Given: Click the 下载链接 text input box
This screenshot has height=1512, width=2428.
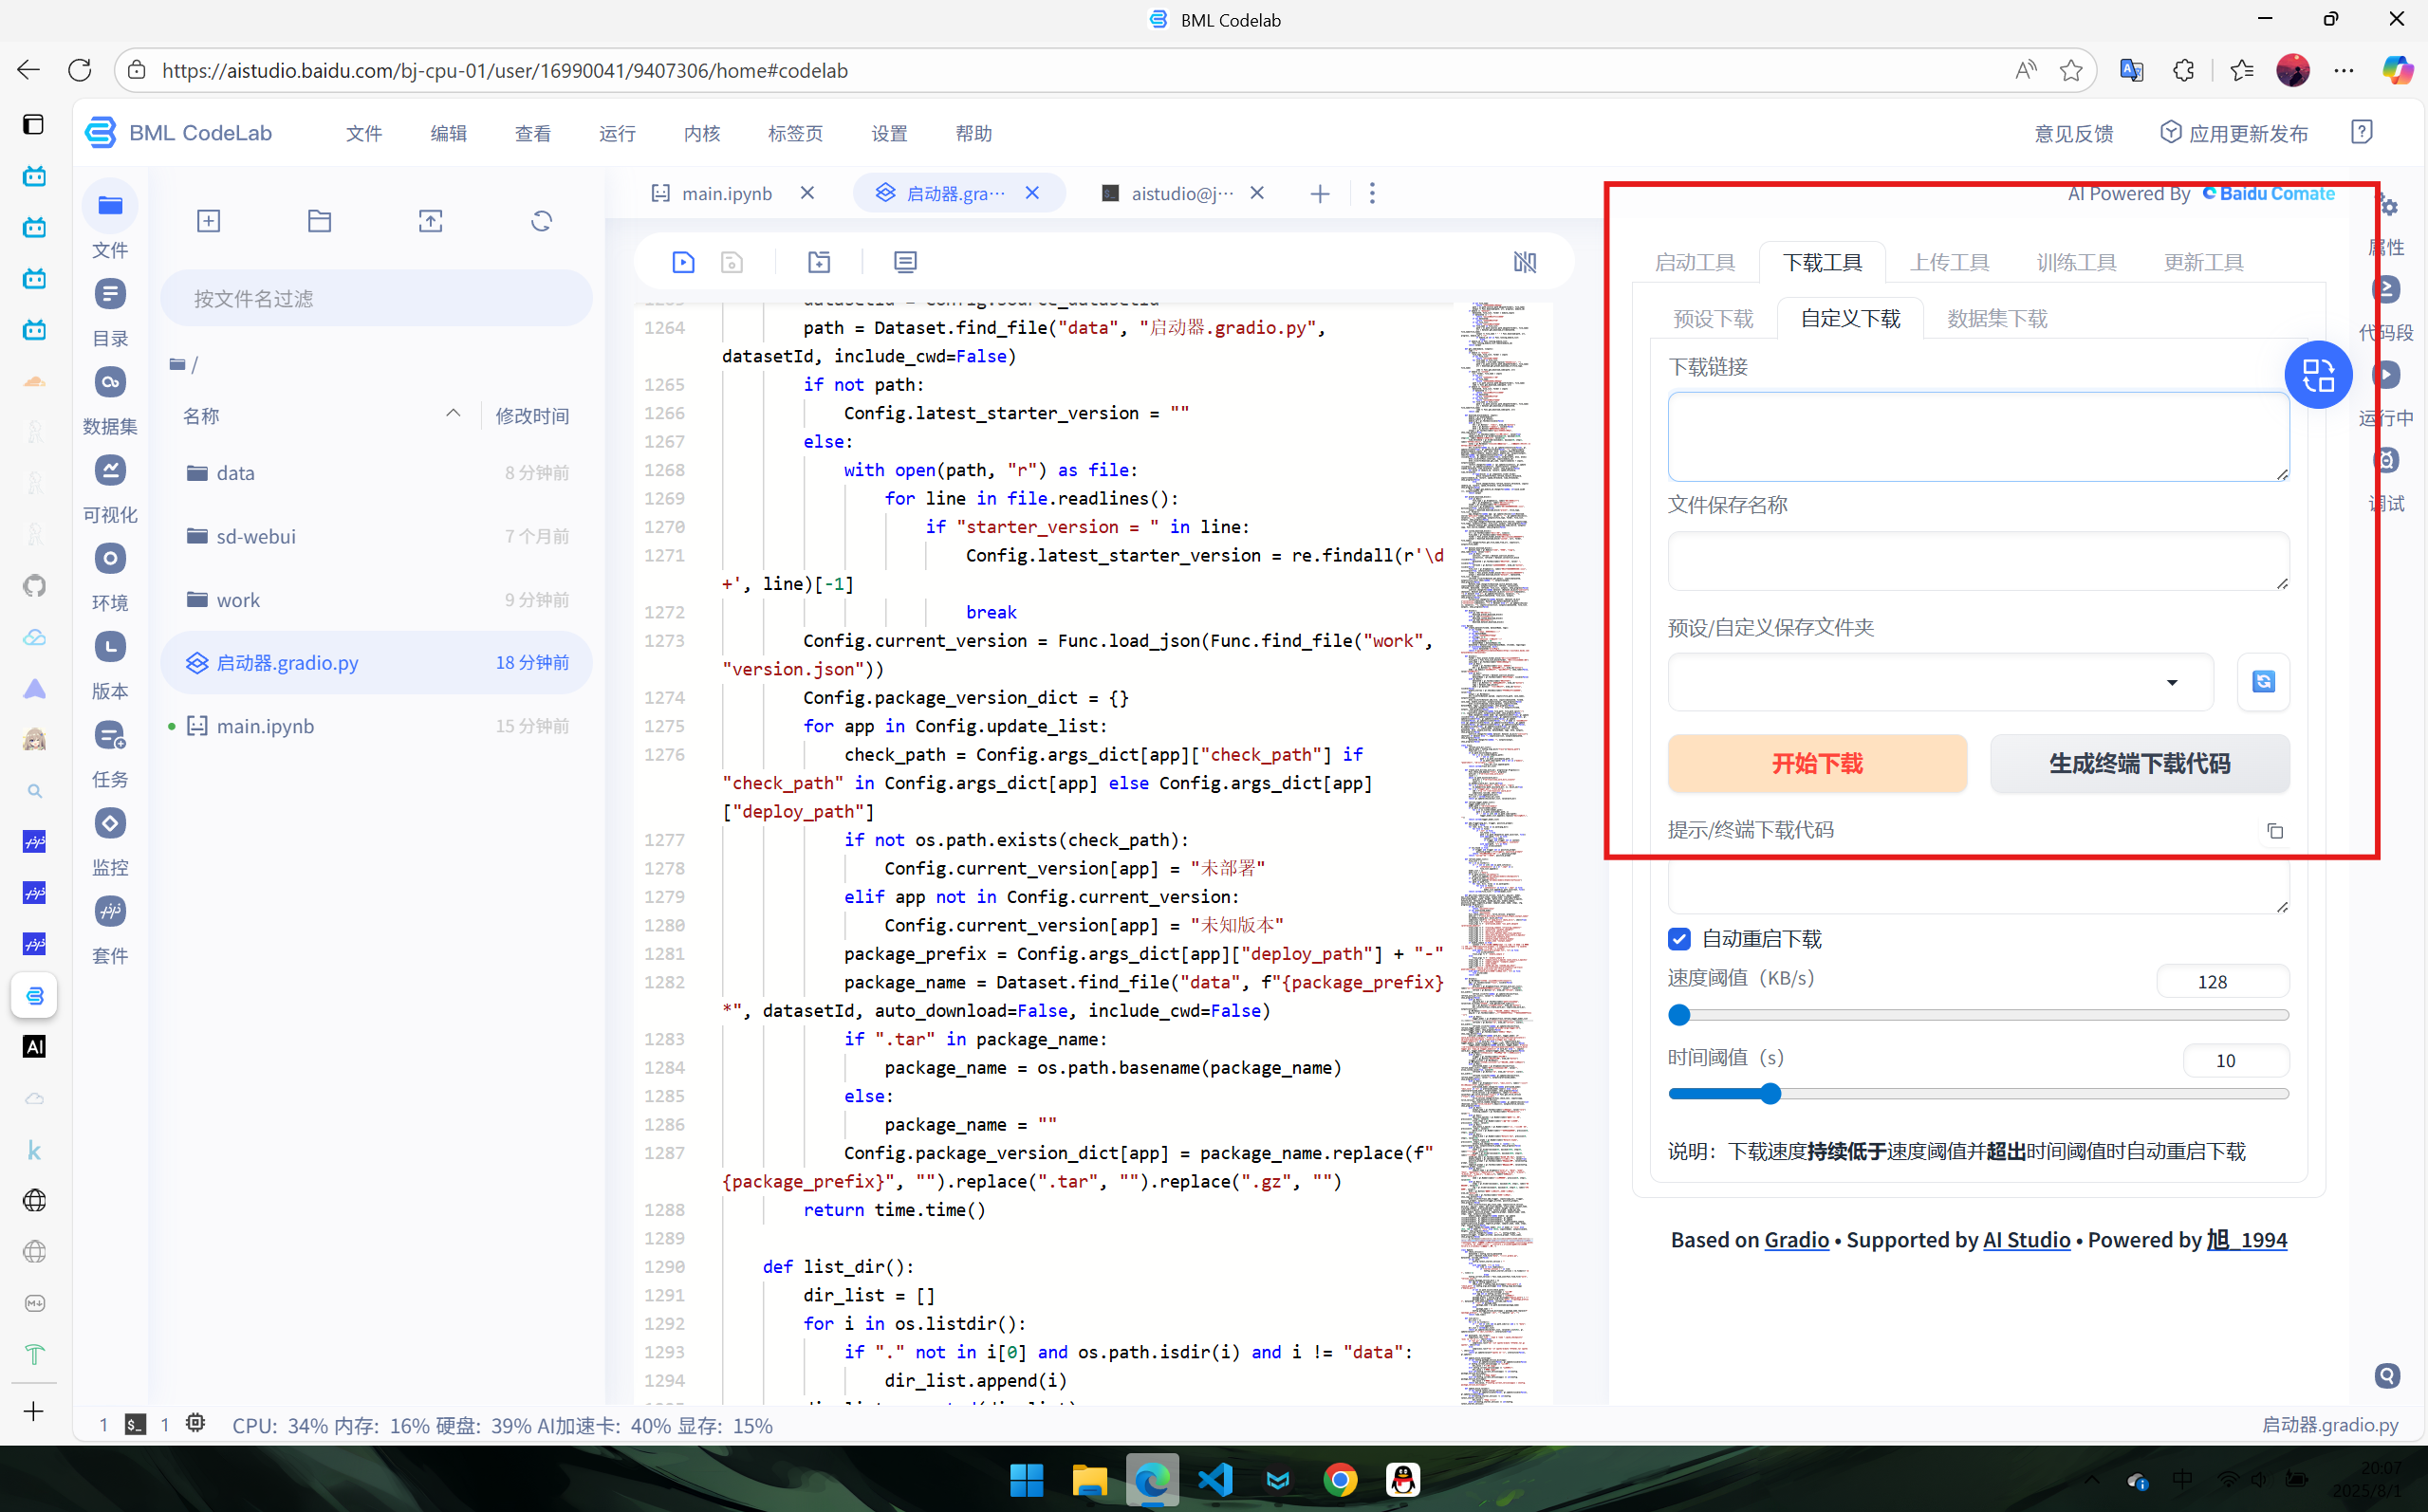Looking at the screenshot, I should [1977, 437].
